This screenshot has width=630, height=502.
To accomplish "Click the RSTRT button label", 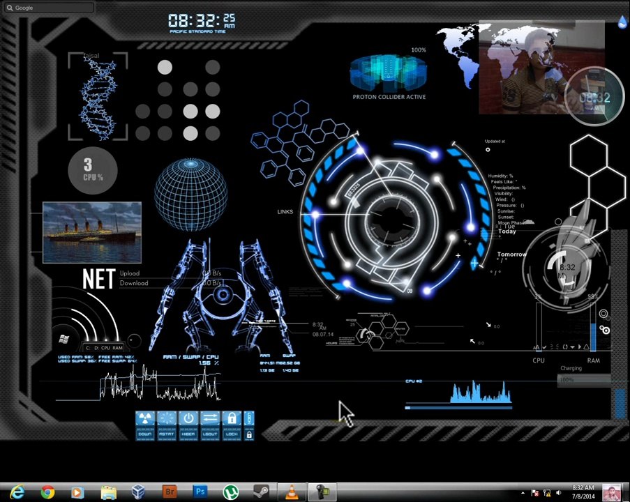I will [166, 434].
